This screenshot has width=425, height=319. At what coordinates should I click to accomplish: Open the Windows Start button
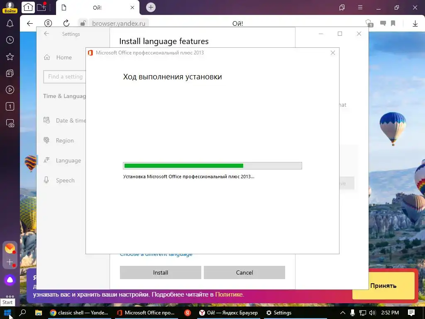7,313
